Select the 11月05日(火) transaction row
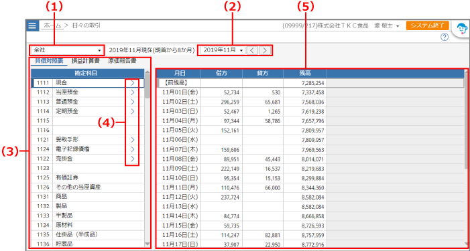The width and height of the screenshot is (470, 251). [x=310, y=130]
